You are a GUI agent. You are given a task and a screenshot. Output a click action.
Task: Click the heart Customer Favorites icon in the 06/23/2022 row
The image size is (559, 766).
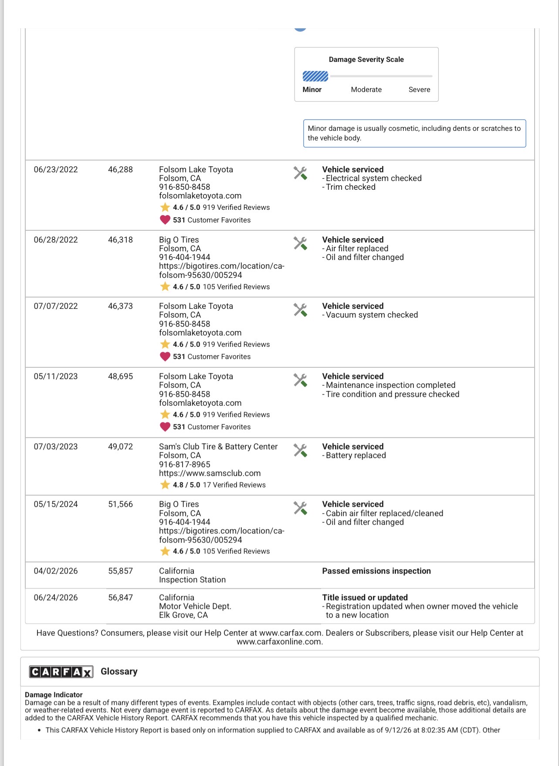coord(165,220)
